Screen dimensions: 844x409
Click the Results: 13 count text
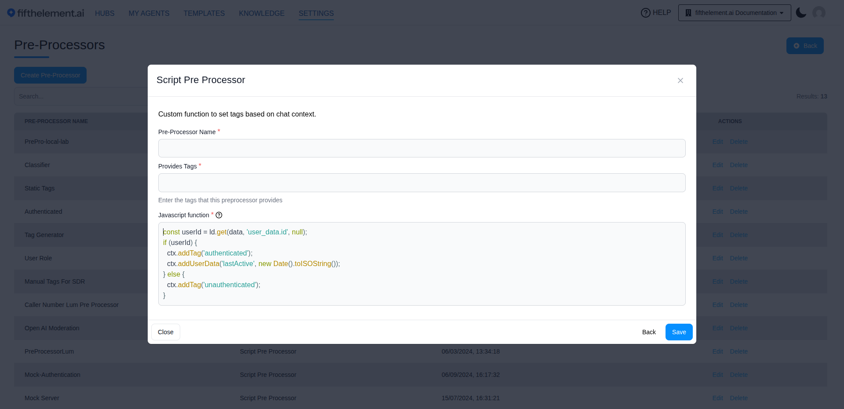[x=811, y=96]
